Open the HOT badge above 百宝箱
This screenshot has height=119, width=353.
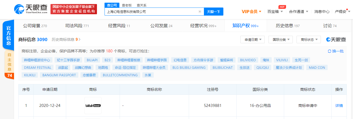pyautogui.click(x=282, y=7)
